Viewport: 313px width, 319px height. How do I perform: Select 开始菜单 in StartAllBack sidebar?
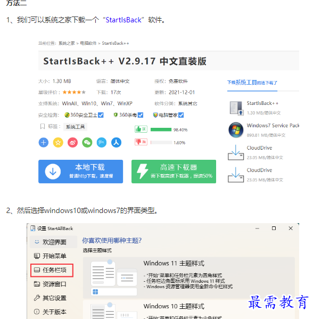coord(53,256)
